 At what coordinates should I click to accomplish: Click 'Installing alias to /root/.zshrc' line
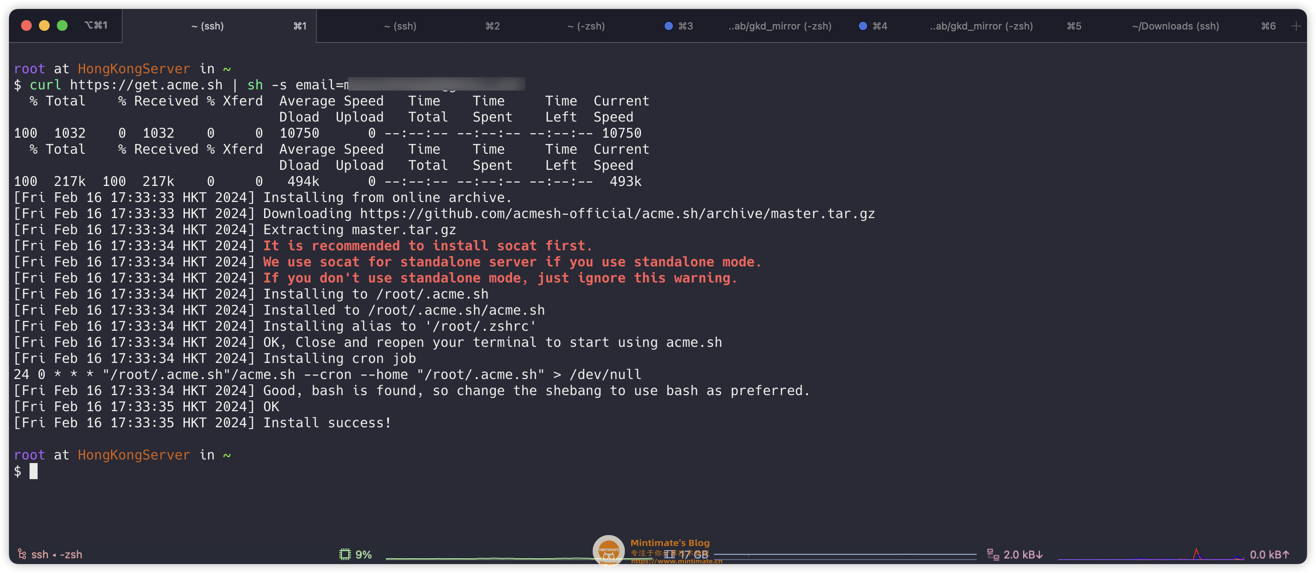399,326
